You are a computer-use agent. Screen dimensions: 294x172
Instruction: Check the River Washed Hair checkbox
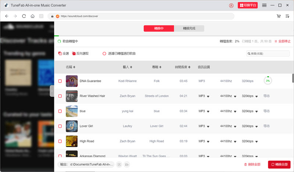(60, 96)
